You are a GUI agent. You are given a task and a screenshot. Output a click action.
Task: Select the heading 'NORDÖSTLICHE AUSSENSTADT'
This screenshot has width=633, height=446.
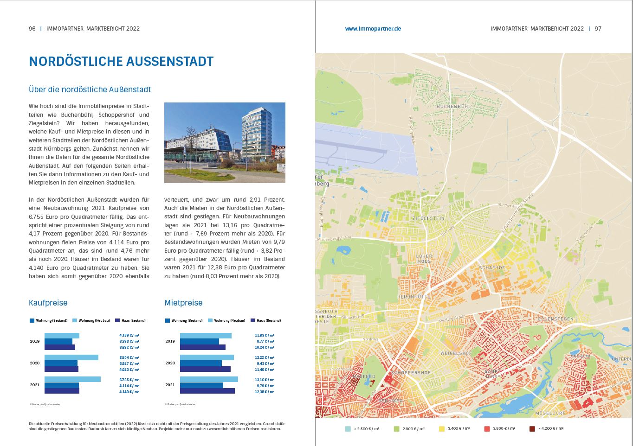pyautogui.click(x=121, y=61)
